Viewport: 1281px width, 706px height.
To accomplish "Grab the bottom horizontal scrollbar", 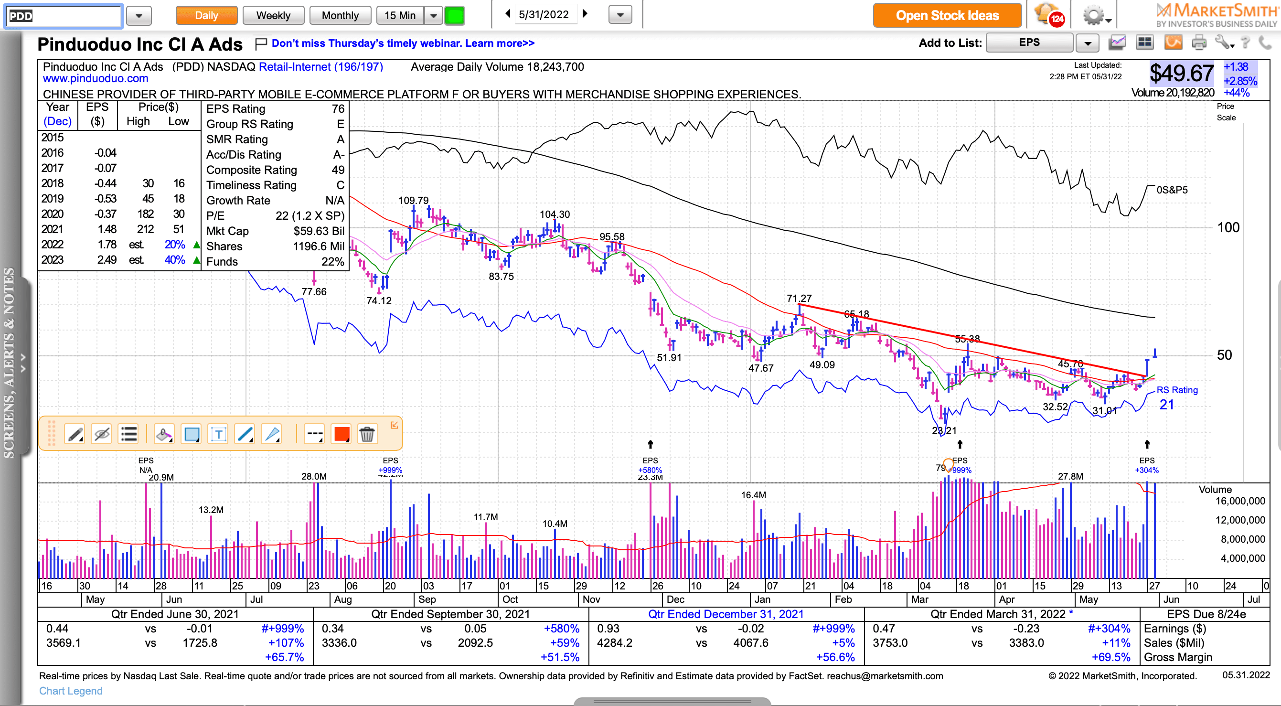I will (x=672, y=702).
